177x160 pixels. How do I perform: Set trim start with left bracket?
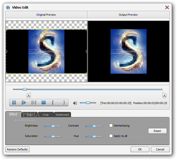pos(53,103)
